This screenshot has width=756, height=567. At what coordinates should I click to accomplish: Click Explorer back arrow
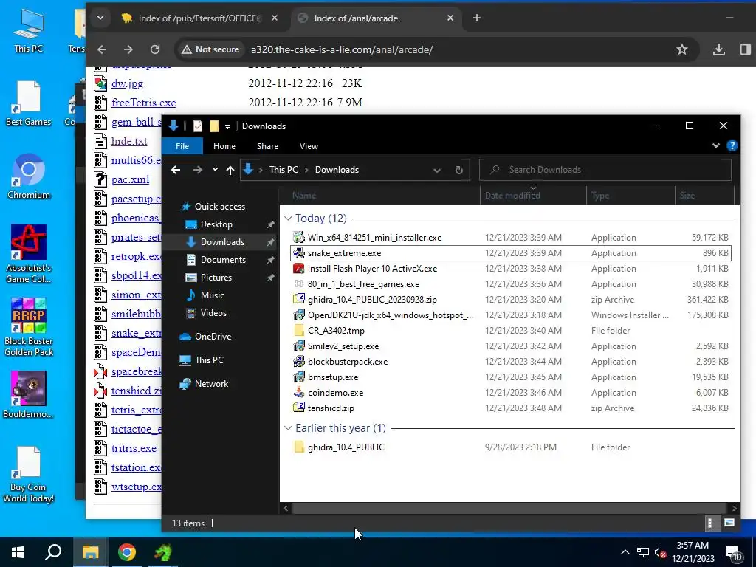pos(176,170)
